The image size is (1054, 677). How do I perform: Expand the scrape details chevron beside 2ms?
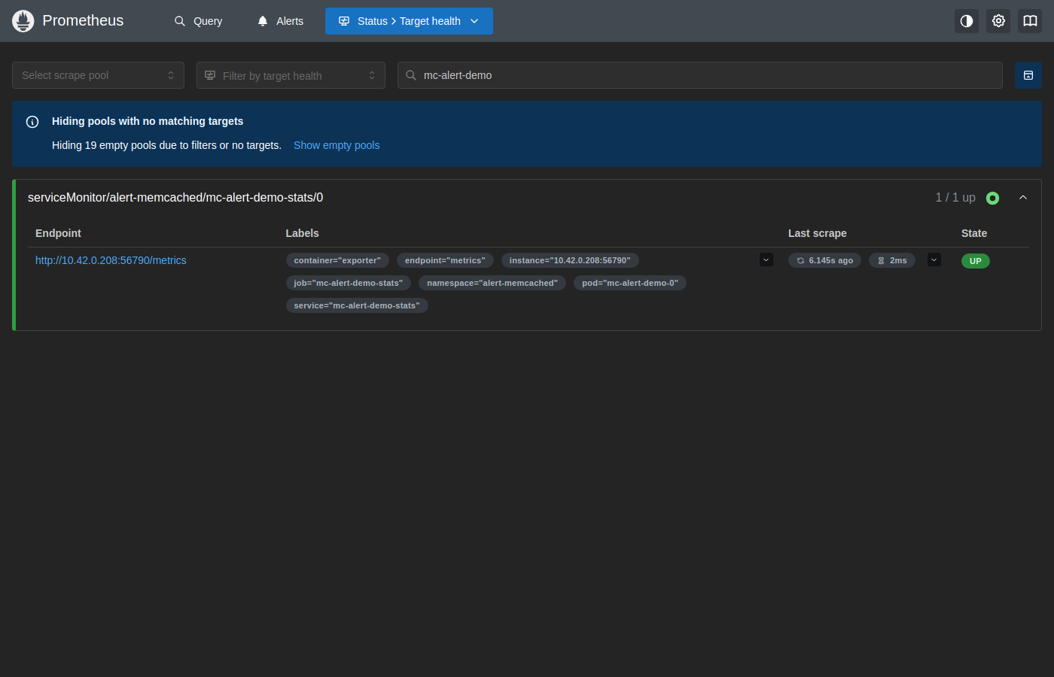tap(934, 260)
